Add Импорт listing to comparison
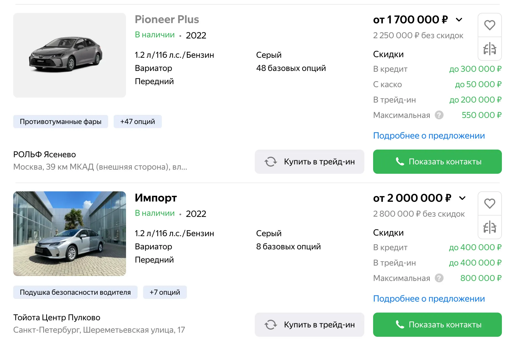Screen dimensions: 514x342 click(490, 227)
